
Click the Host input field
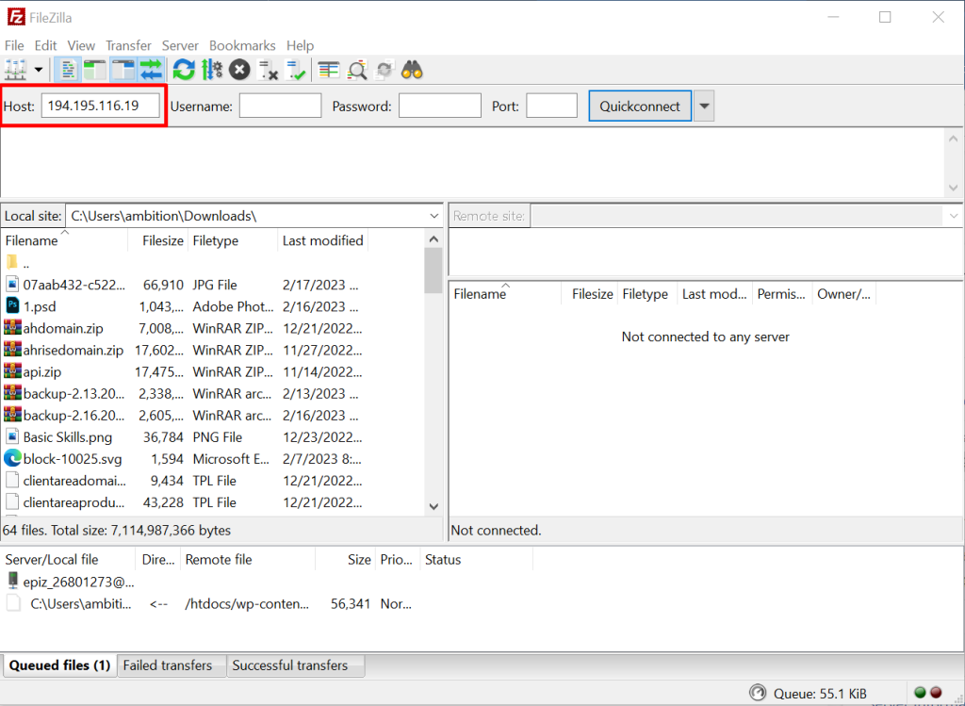click(100, 106)
